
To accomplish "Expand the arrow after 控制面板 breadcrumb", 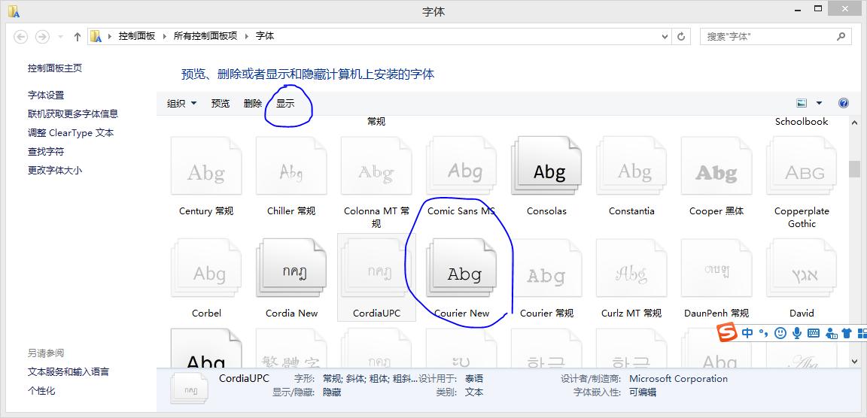I will click(164, 36).
